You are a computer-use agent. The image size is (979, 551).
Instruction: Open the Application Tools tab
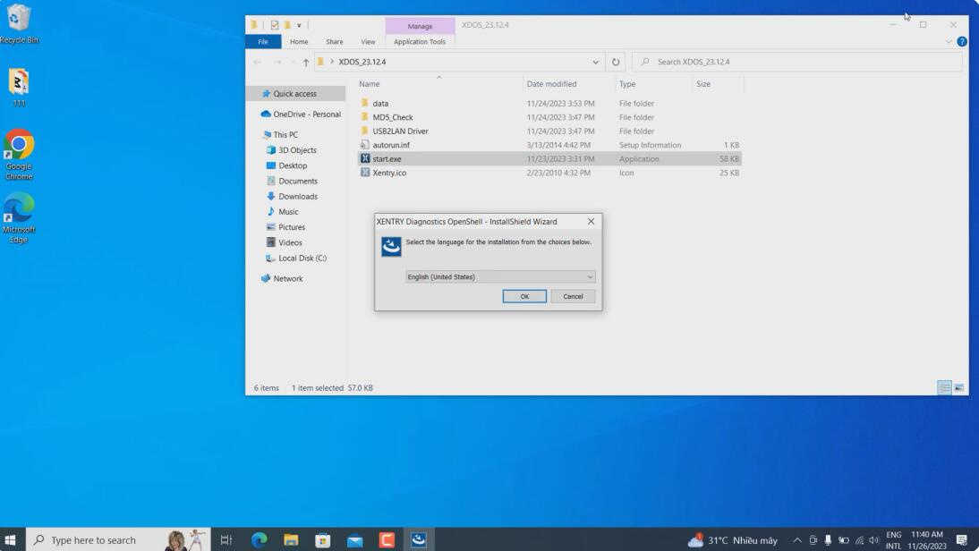point(420,42)
